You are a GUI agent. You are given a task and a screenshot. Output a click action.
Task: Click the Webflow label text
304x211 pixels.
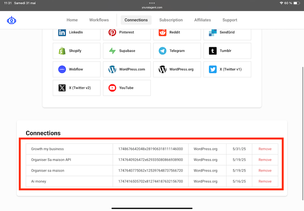coord(76,69)
